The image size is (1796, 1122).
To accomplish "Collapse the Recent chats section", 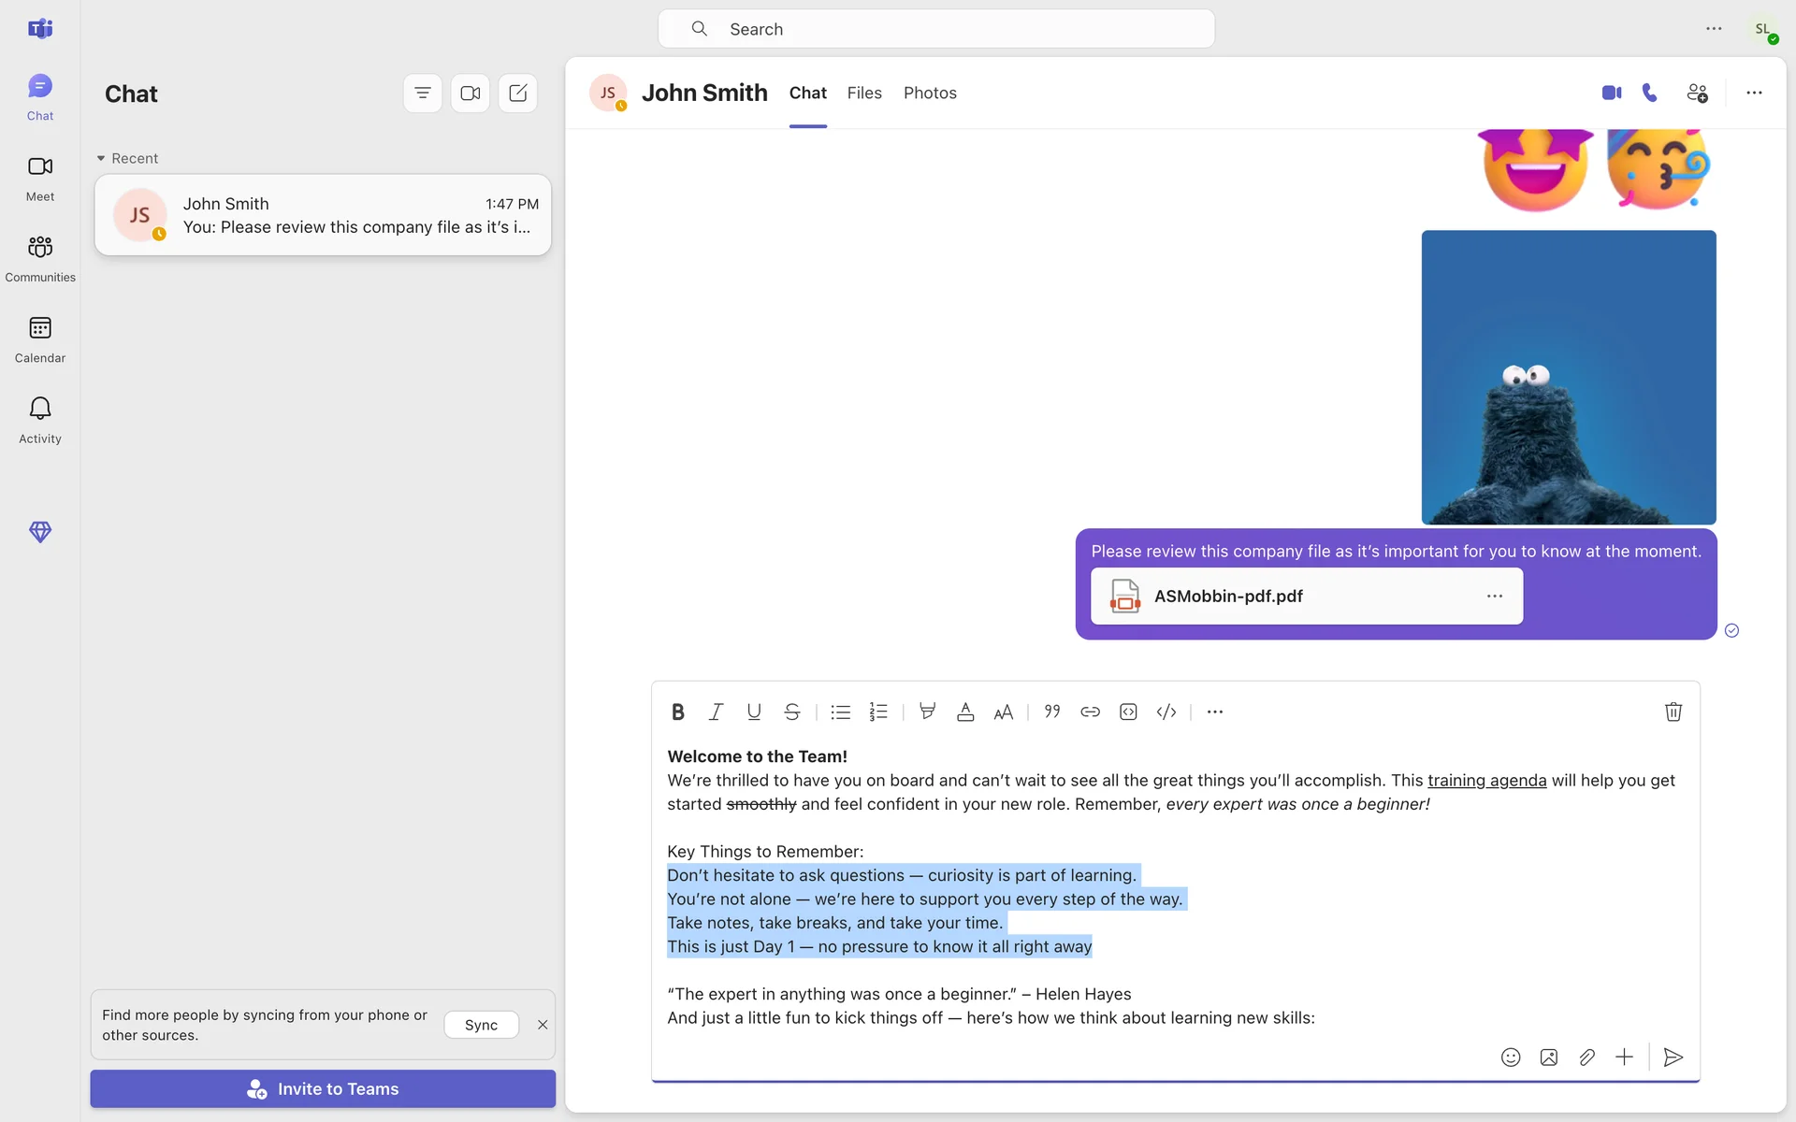I will 101,158.
